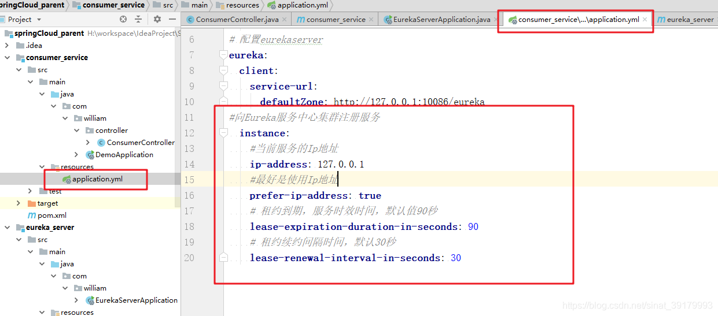Click the ConsumerController class icon in tree
This screenshot has height=316, width=718.
coord(101,142)
